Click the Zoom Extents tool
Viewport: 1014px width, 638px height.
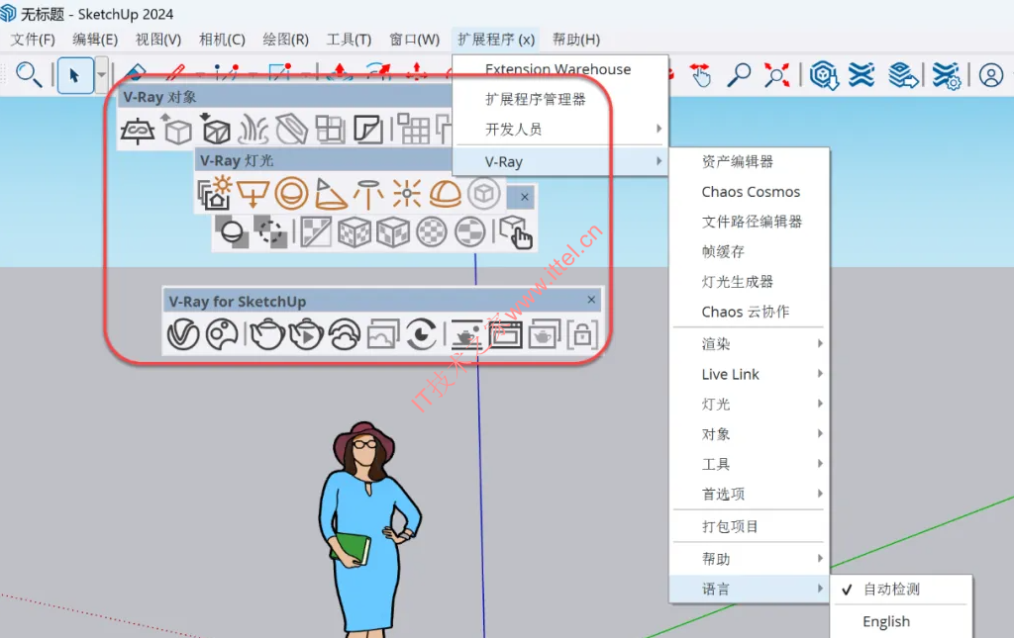(x=776, y=75)
